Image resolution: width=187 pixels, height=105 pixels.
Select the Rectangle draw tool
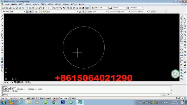point(2,29)
